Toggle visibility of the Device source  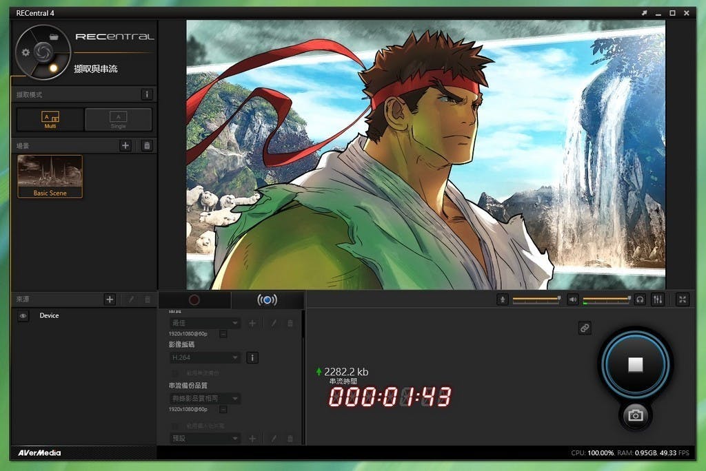(23, 316)
